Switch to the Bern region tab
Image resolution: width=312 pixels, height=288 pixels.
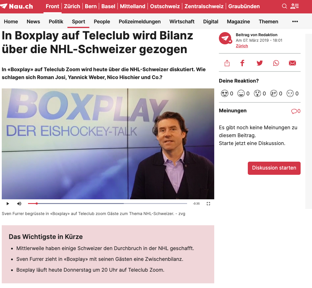(91, 6)
